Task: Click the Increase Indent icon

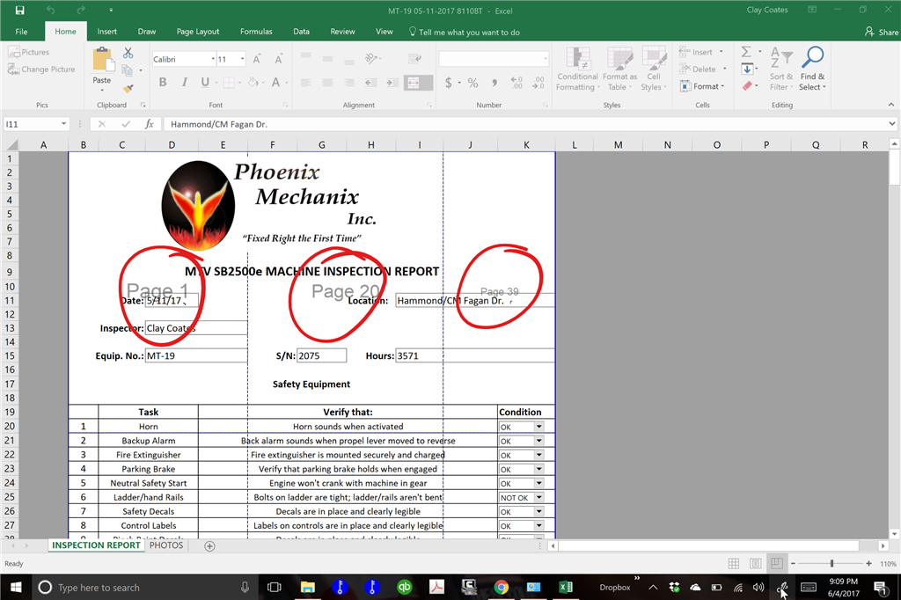Action: (392, 83)
